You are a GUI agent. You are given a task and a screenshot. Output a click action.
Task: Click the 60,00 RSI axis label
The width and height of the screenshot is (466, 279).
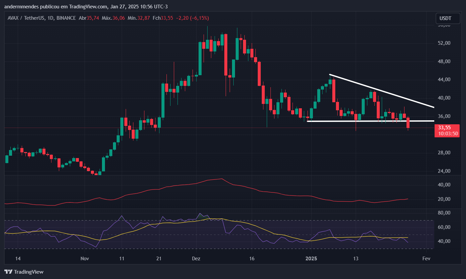444,227
